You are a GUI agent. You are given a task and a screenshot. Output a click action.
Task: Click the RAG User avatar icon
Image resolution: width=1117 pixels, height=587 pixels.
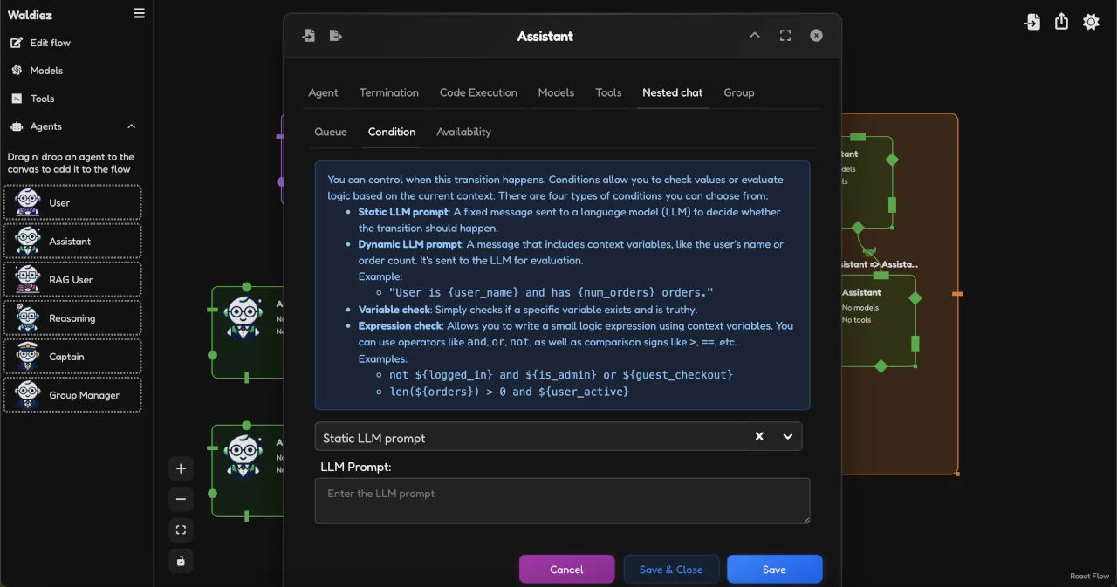pos(28,279)
